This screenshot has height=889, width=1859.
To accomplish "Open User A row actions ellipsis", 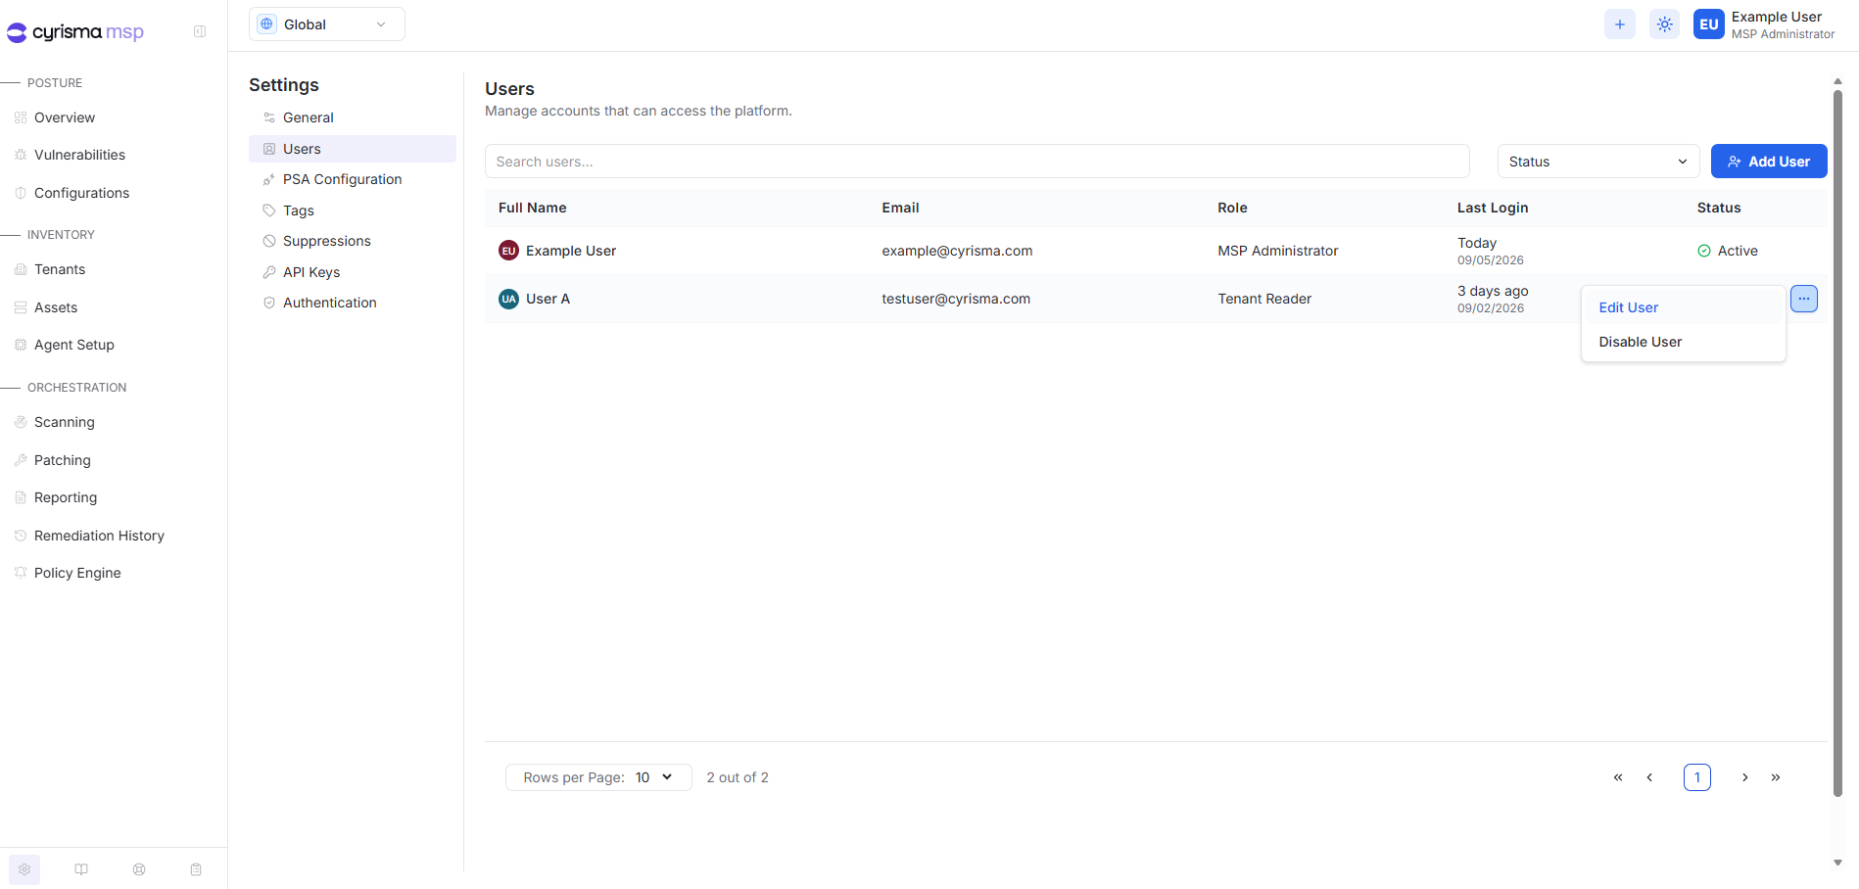I will point(1804,299).
